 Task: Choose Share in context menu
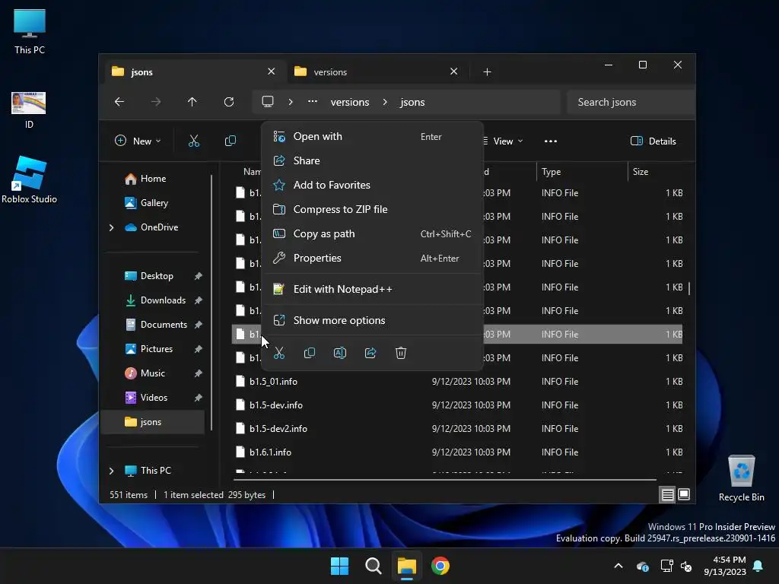click(x=373, y=160)
